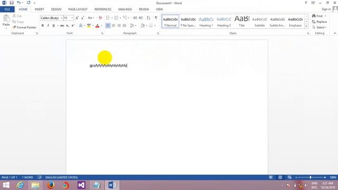The image size is (338, 190).
Task: Click Grow Font icon
Action: pyautogui.click(x=77, y=18)
